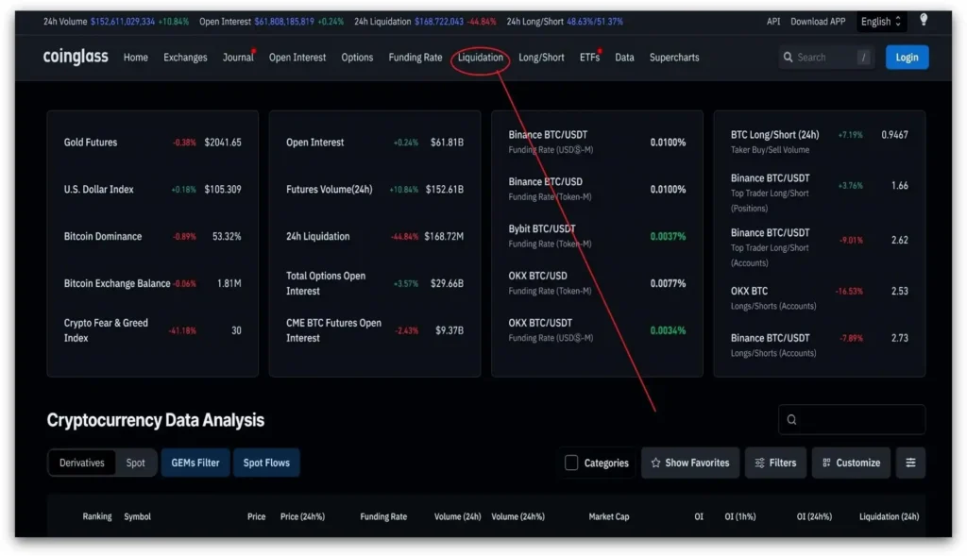Switch to Spot view
Image resolution: width=967 pixels, height=556 pixels.
pyautogui.click(x=135, y=463)
